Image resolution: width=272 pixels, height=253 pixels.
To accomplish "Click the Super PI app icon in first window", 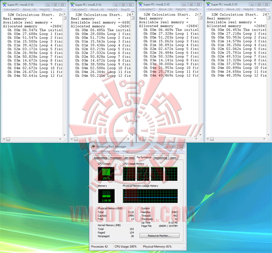I will coord(4,5).
